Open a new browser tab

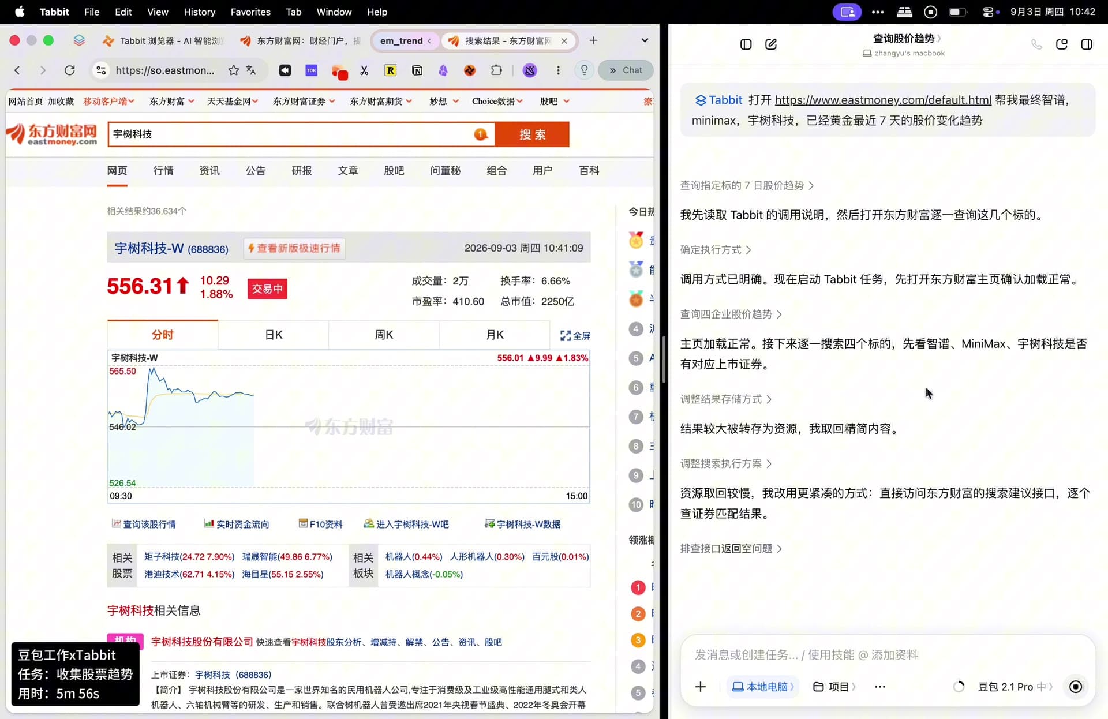point(593,40)
